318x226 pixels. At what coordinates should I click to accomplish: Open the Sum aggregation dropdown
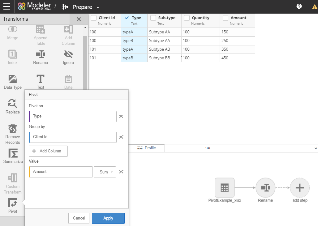click(105, 172)
